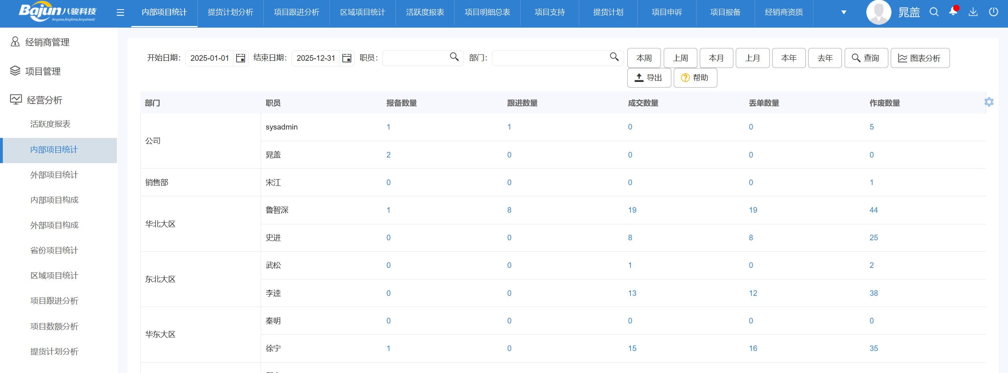Switch to the 项目明细总表 tab

[x=487, y=12]
